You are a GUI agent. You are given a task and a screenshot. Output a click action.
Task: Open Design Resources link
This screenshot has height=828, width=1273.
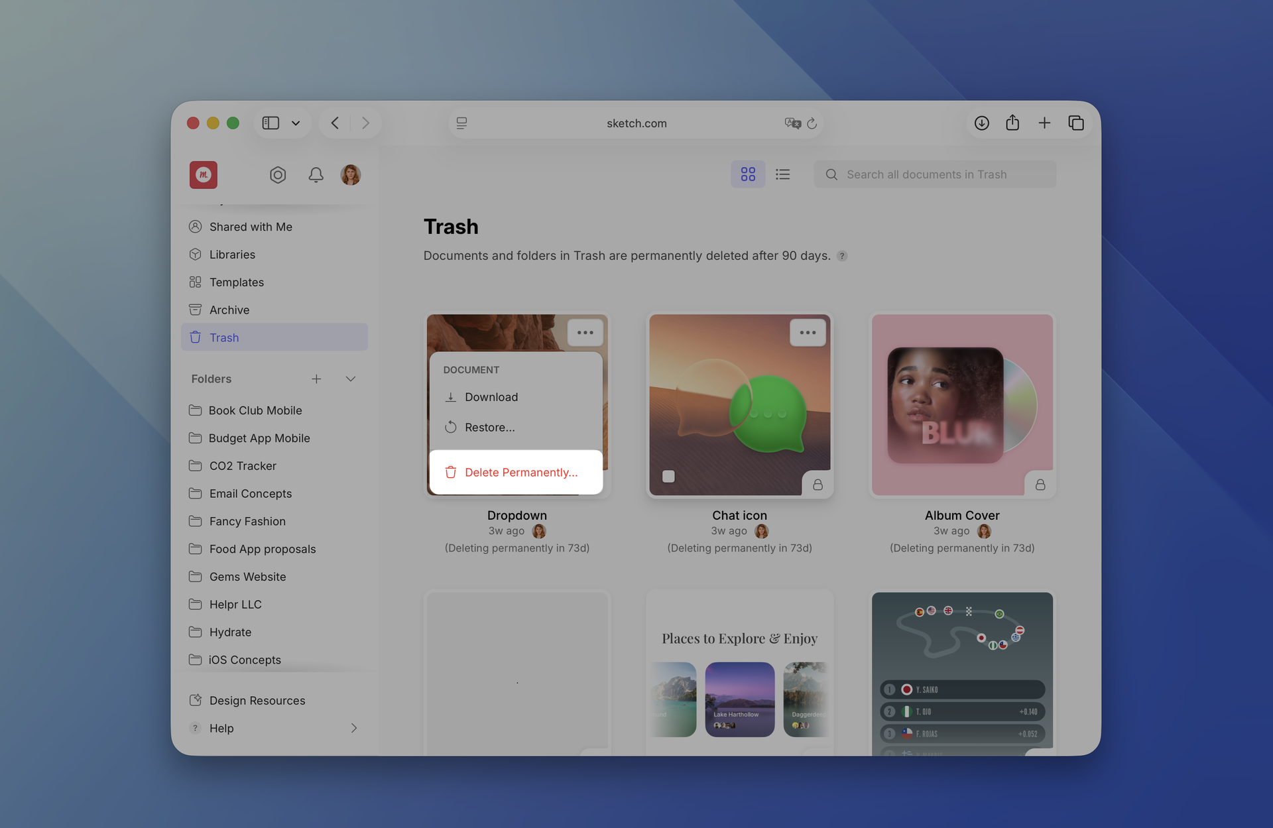(274, 701)
